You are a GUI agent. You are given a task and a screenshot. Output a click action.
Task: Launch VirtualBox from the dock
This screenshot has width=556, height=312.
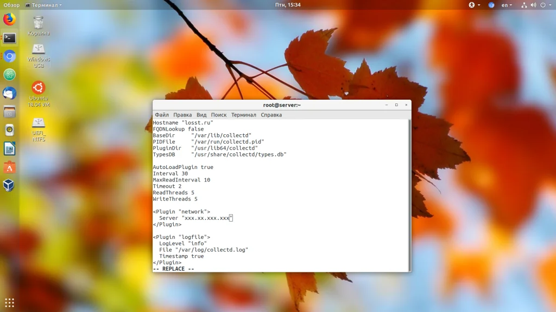click(9, 185)
